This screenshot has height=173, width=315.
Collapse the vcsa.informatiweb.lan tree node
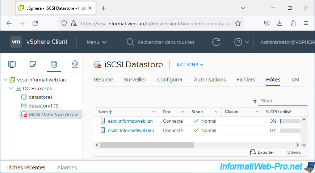(x=5, y=80)
